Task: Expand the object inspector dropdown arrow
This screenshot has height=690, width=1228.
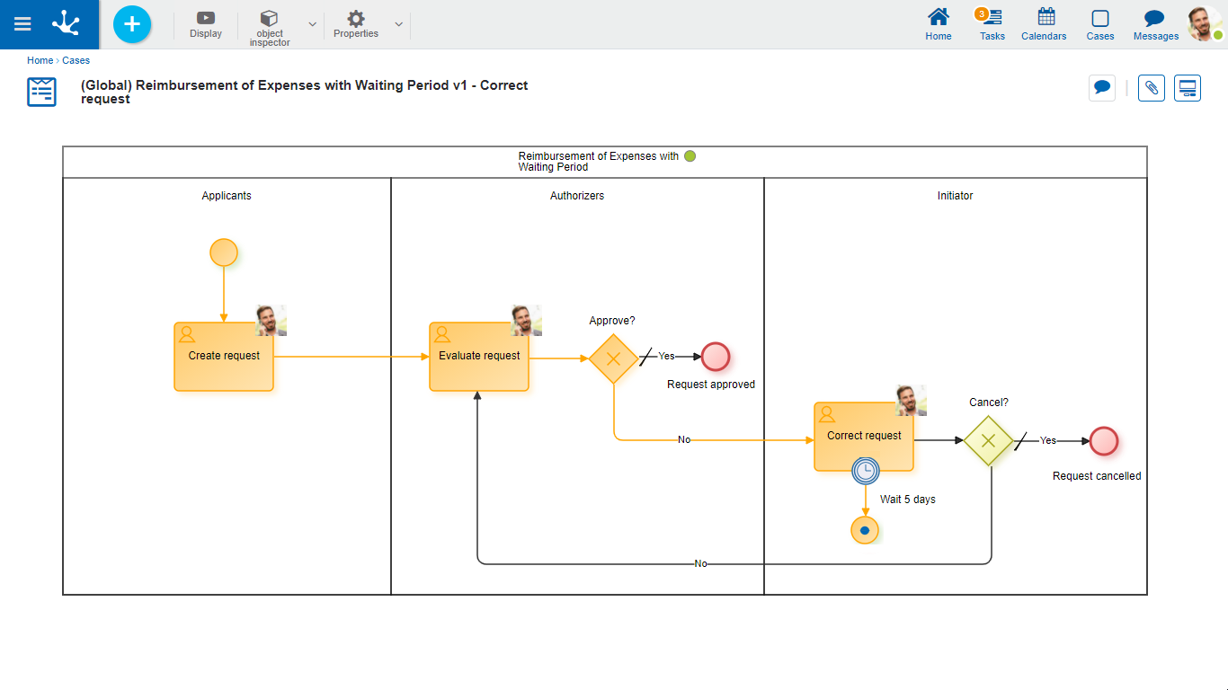Action: 312,24
